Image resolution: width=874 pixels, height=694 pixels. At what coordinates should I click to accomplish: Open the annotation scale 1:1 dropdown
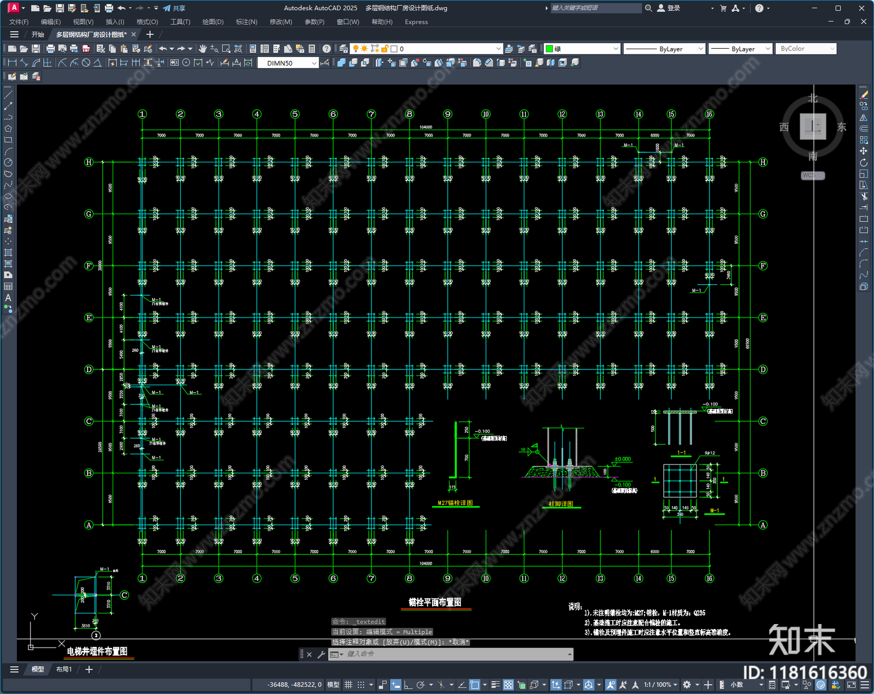660,685
